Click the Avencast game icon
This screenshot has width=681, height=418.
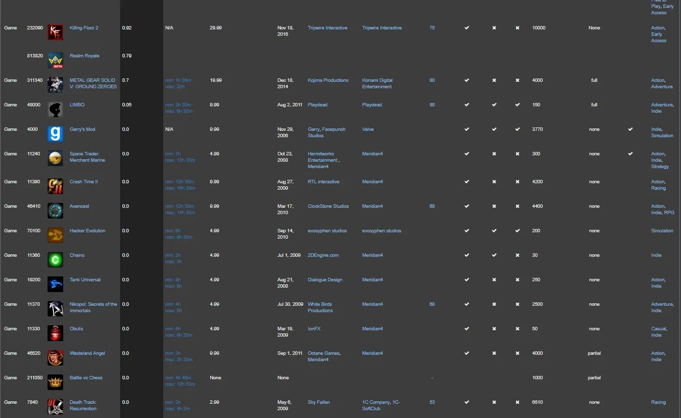pos(55,211)
